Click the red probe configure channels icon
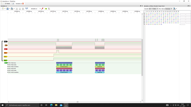Screen dimensions: 191x107 tap(42, 9)
